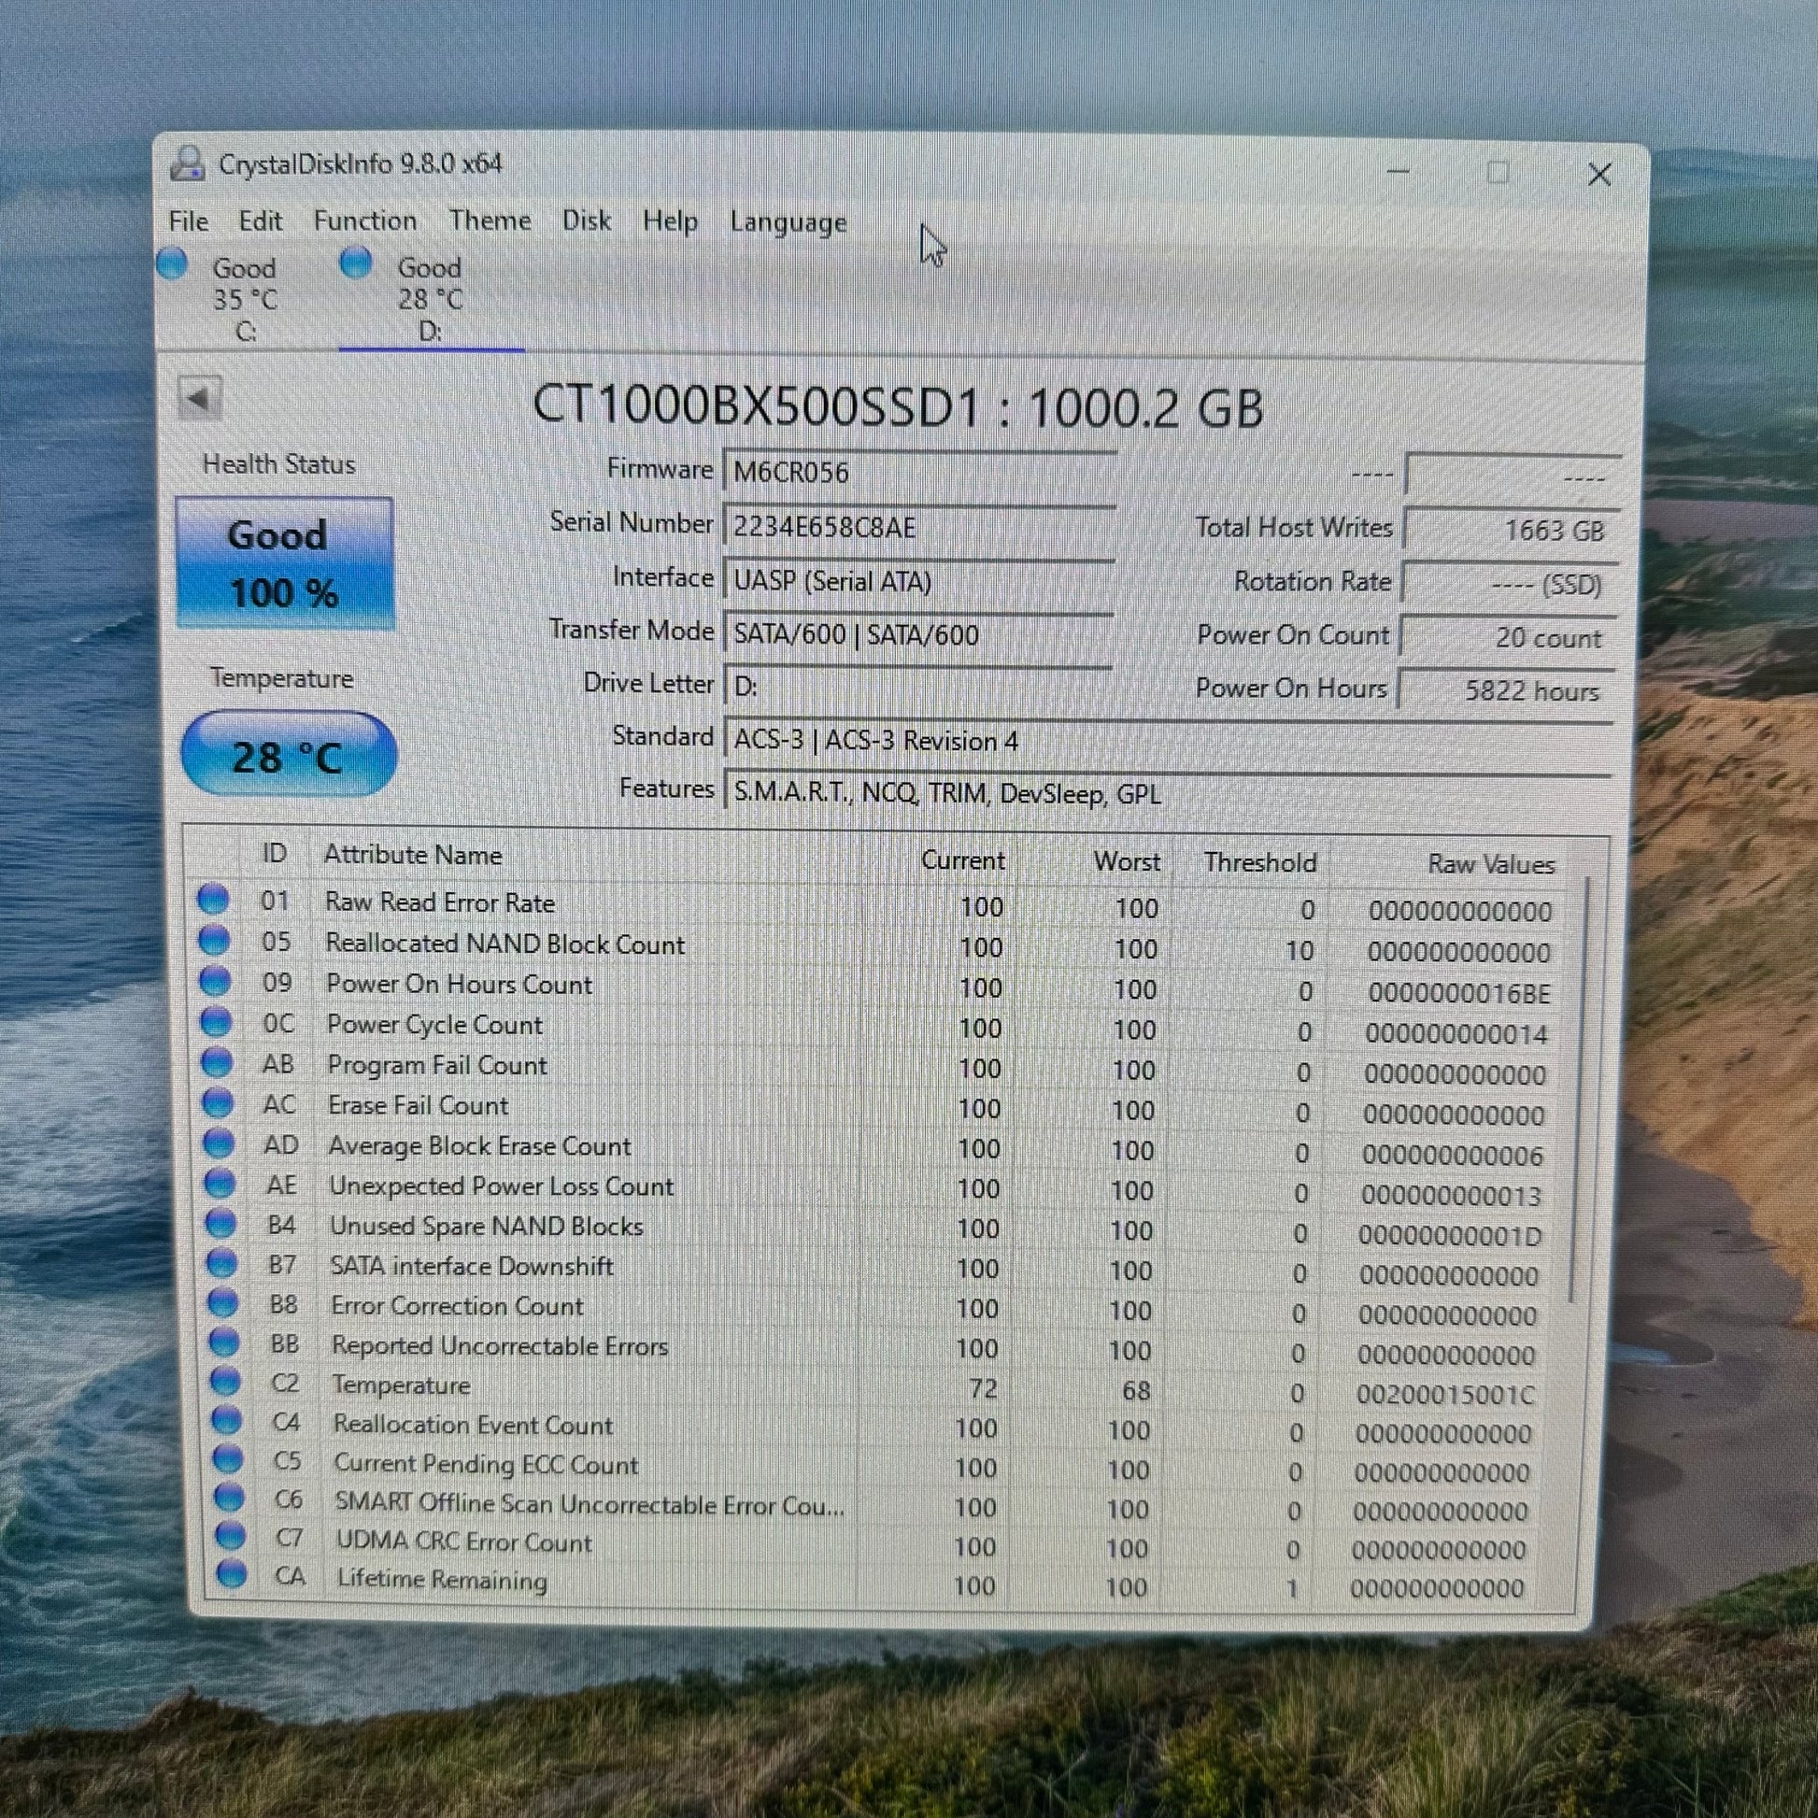Click the Power On Hours value 5822 hours

[1507, 690]
